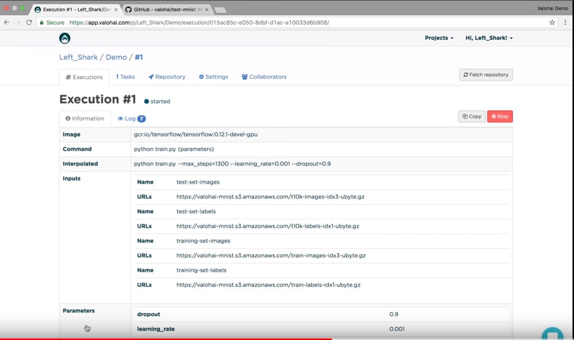The image size is (574, 340).
Task: Go to Demo project breadcrumb link
Action: (116, 57)
